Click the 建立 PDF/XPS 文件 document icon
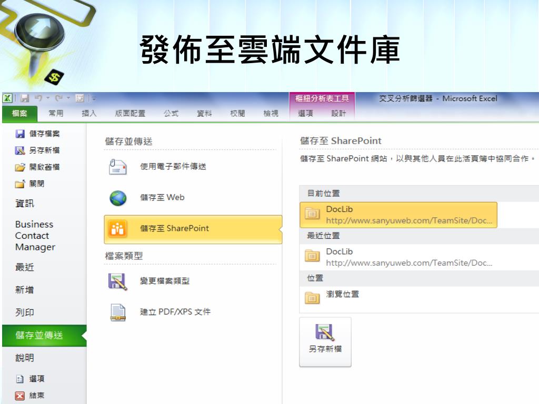 (x=118, y=312)
